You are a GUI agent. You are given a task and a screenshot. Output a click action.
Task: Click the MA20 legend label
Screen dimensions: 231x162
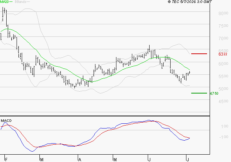point(4,2)
